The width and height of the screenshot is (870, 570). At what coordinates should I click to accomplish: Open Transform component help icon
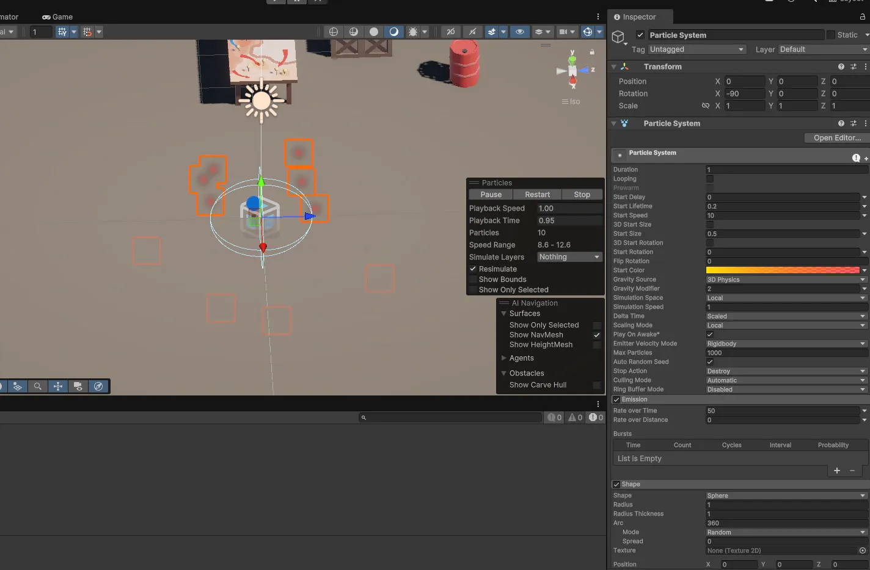(x=841, y=67)
